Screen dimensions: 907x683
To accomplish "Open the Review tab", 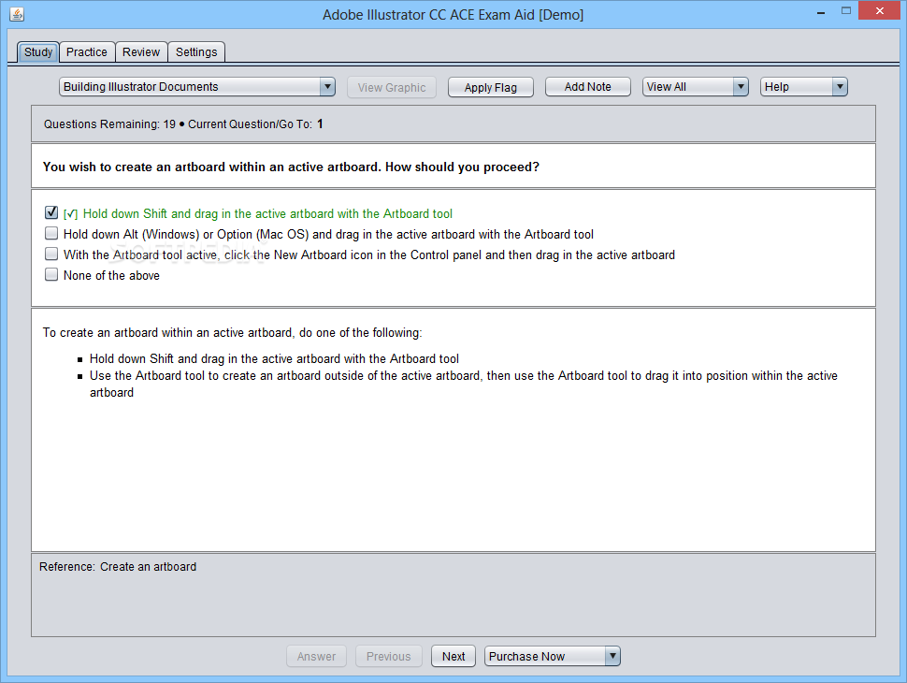I will click(x=141, y=52).
